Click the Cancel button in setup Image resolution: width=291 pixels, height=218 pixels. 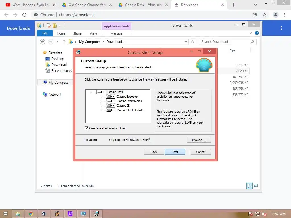point(201,152)
